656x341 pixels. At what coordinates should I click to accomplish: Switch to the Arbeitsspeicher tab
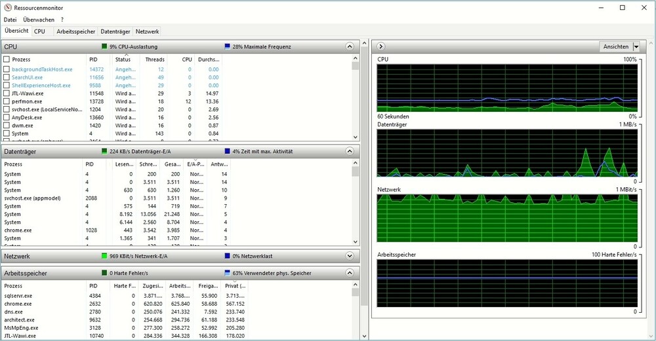point(75,31)
